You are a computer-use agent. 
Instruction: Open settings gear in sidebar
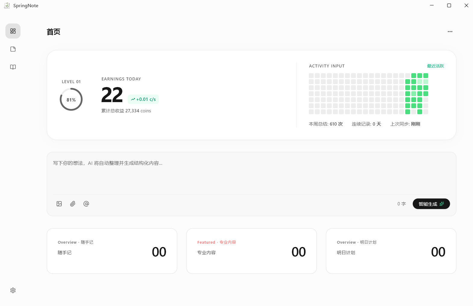pyautogui.click(x=13, y=290)
